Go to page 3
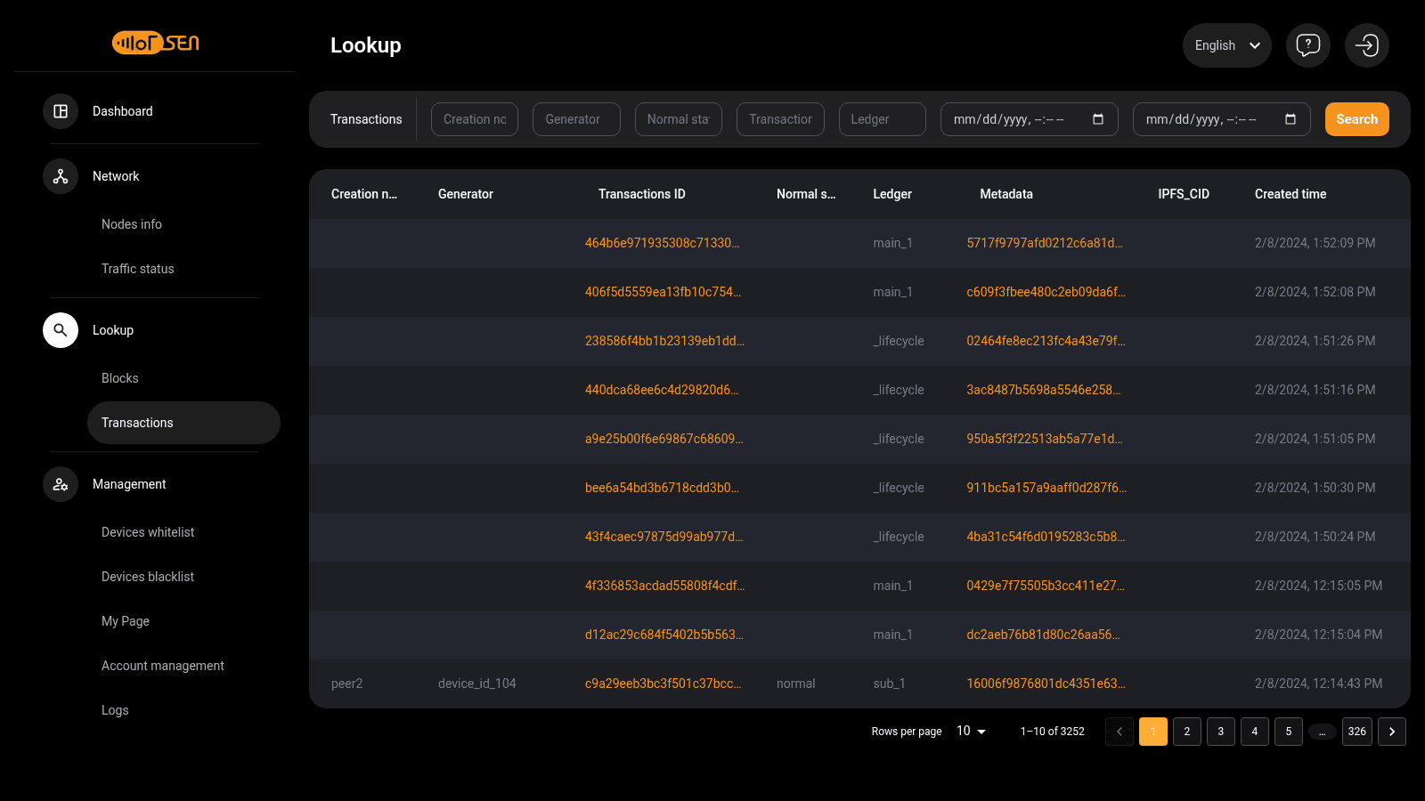The width and height of the screenshot is (1425, 801). coord(1221,732)
